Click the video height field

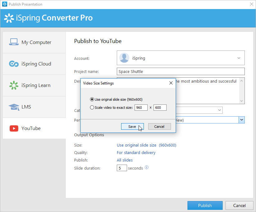tap(160, 108)
